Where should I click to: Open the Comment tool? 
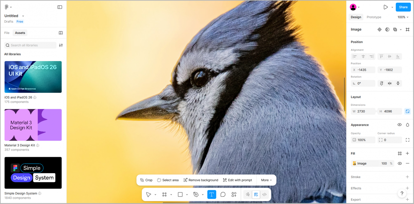(223, 194)
